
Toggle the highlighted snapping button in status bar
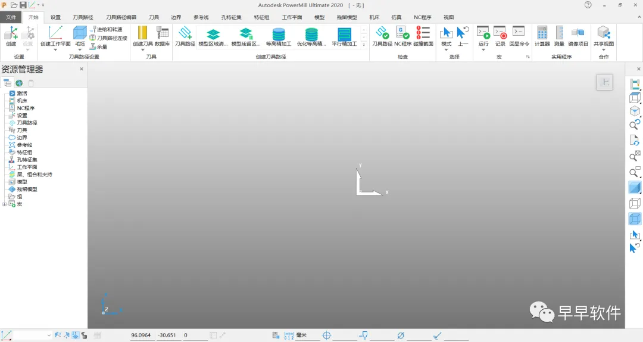coord(76,335)
